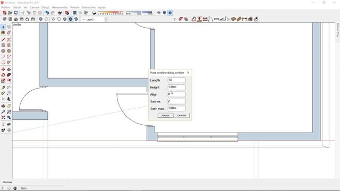Click the Undo arrow icon
Screen dimensions: 340x191
[47, 13]
